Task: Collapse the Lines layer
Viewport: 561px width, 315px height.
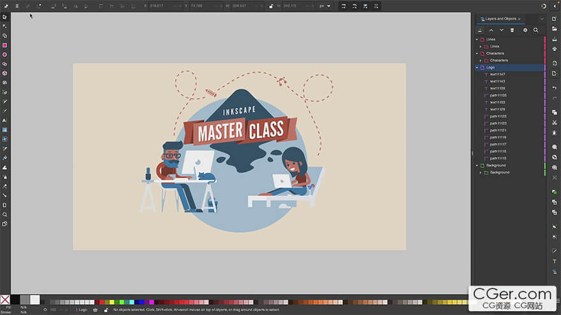Action: 477,39
